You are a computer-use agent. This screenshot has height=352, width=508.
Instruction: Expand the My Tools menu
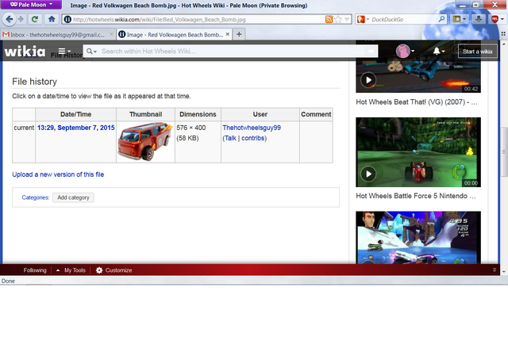click(71, 270)
